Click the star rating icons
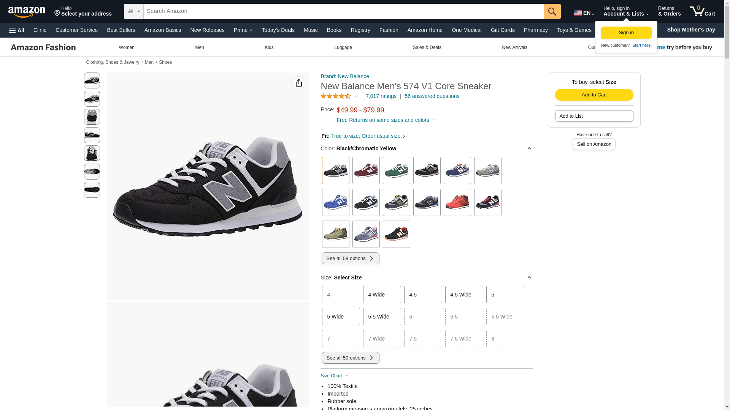Image resolution: width=730 pixels, height=410 pixels. tap(336, 96)
